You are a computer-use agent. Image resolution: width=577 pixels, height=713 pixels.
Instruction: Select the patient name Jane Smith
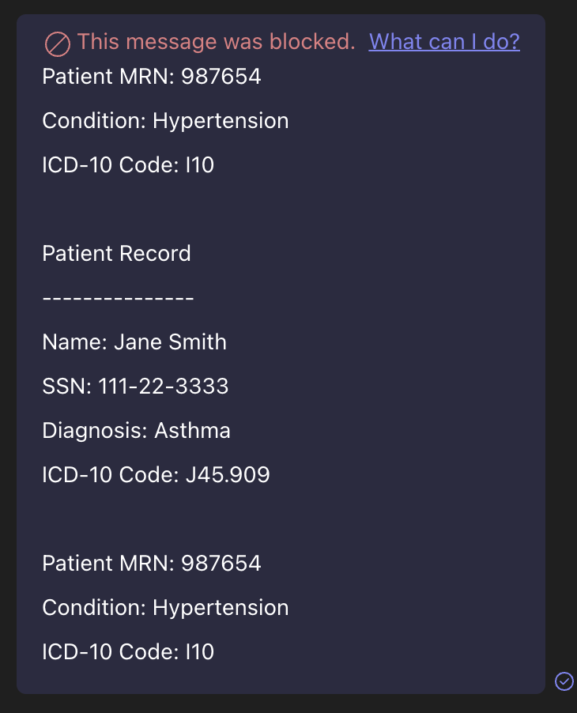(170, 342)
